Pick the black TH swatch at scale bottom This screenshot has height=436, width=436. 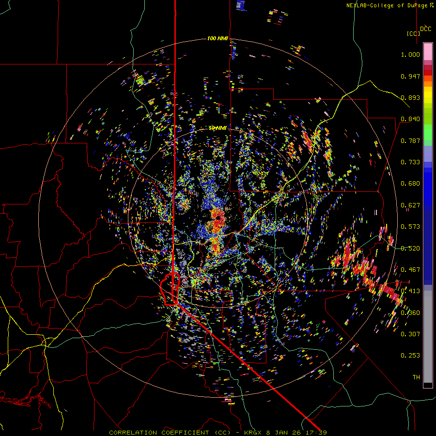tap(428, 385)
